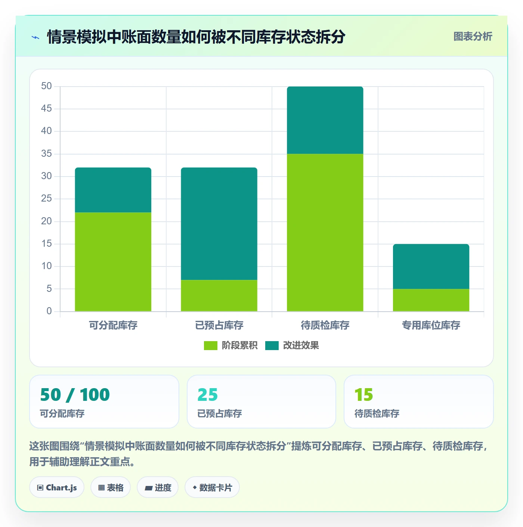Viewport: 523px width, 527px height.
Task: Toggle the 改进效果 legend swatch
Action: (272, 346)
